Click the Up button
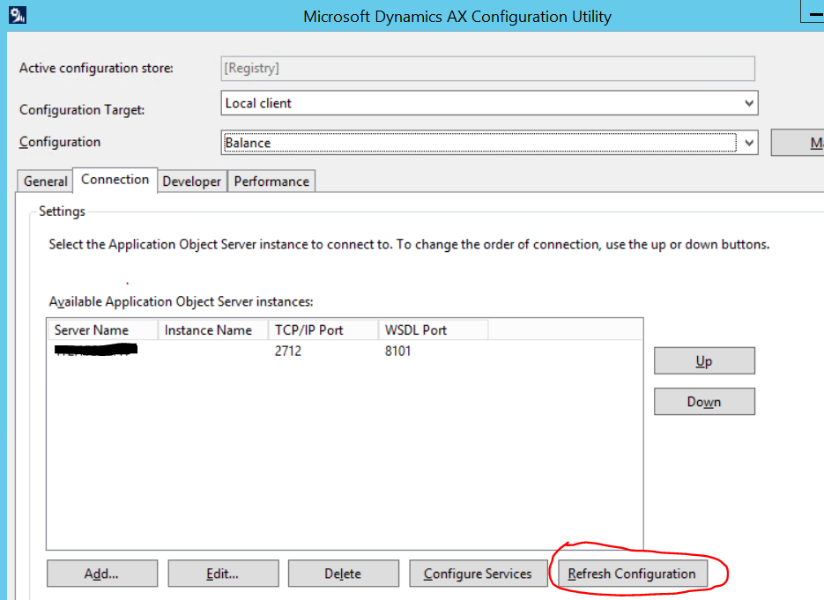 click(704, 361)
